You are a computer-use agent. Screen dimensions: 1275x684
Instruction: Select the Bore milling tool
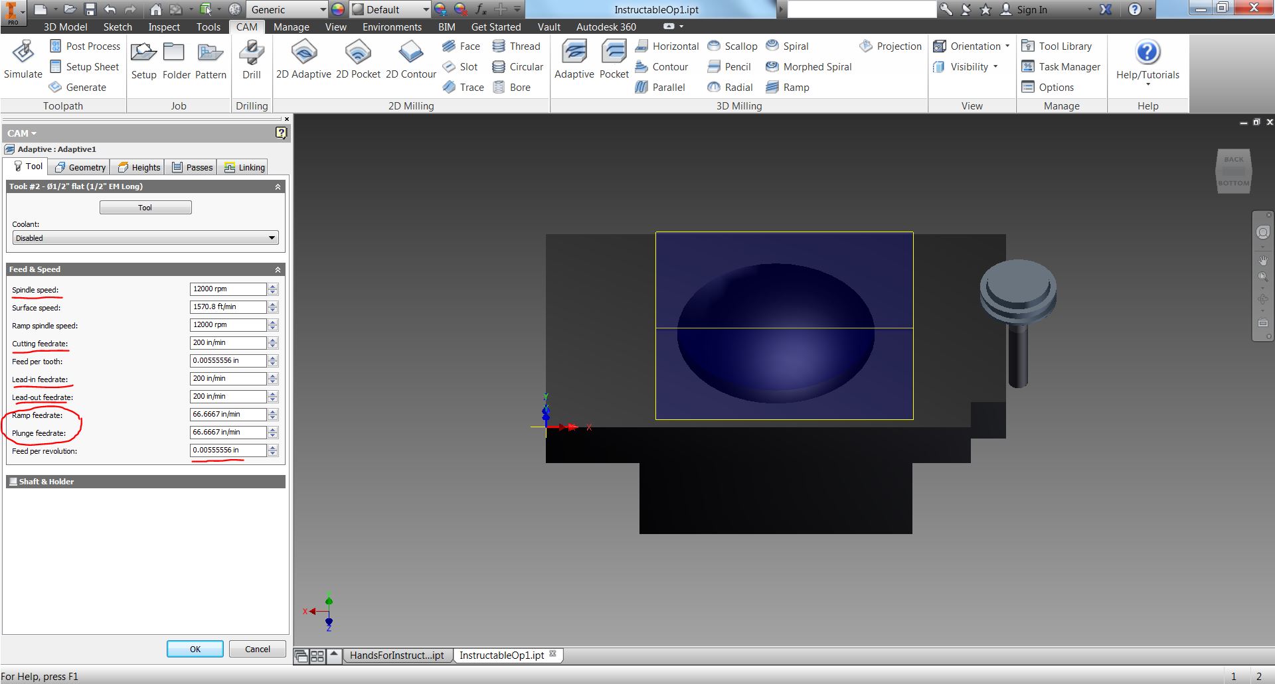click(511, 88)
